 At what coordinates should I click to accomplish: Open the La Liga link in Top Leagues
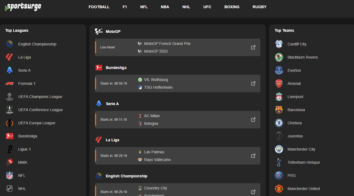tap(24, 57)
